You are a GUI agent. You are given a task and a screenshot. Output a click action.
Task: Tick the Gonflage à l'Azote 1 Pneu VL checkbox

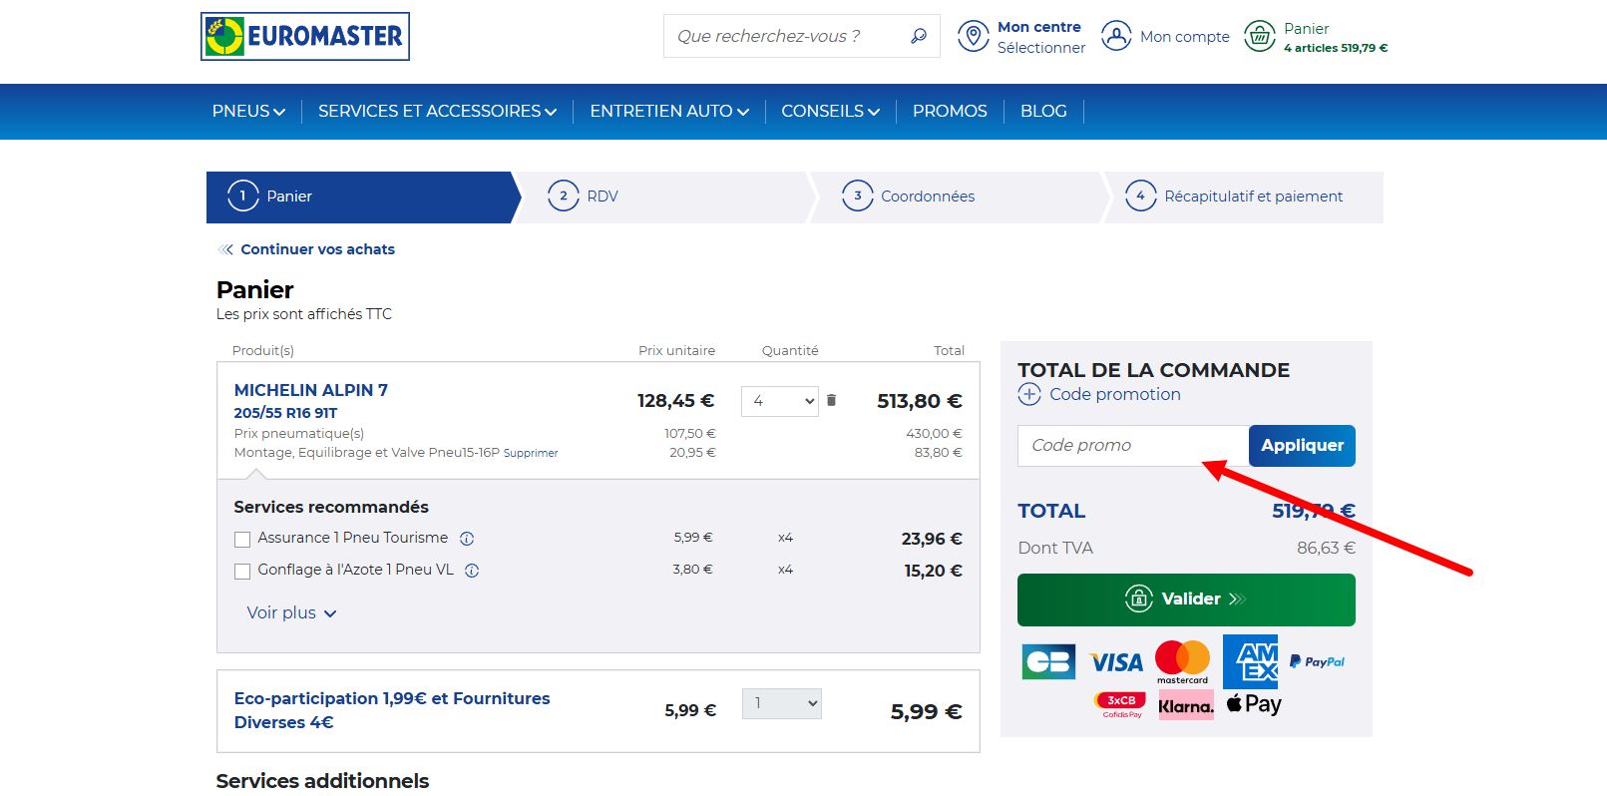click(242, 572)
